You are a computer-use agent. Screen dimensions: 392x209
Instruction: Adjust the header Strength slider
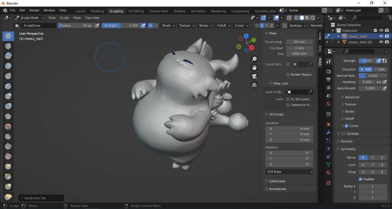(121, 26)
